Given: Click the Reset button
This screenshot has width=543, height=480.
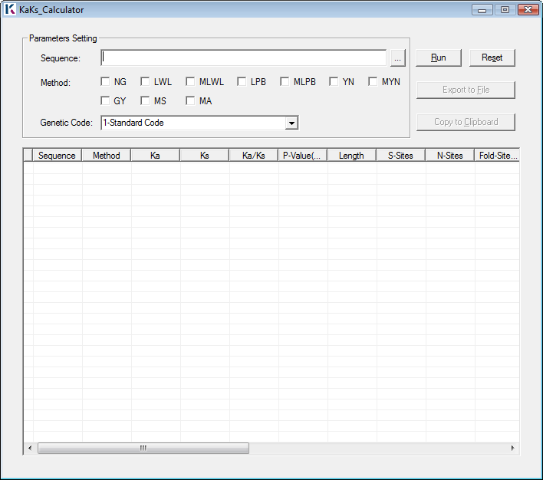Looking at the screenshot, I should pyautogui.click(x=492, y=58).
